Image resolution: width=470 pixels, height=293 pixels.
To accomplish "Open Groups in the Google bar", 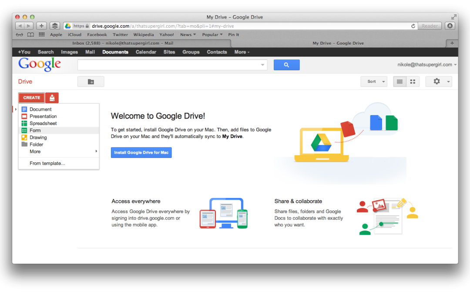I will 191,52.
